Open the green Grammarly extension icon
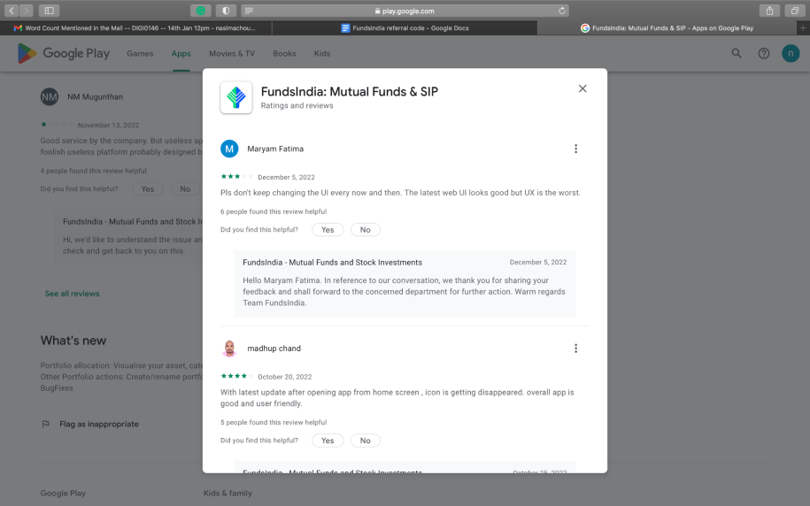The height and width of the screenshot is (506, 810). [201, 11]
